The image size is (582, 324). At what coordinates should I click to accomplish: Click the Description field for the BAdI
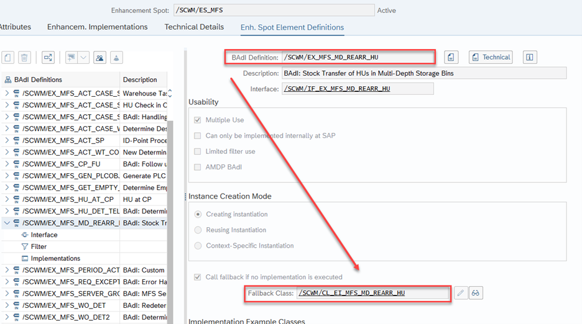(424, 73)
